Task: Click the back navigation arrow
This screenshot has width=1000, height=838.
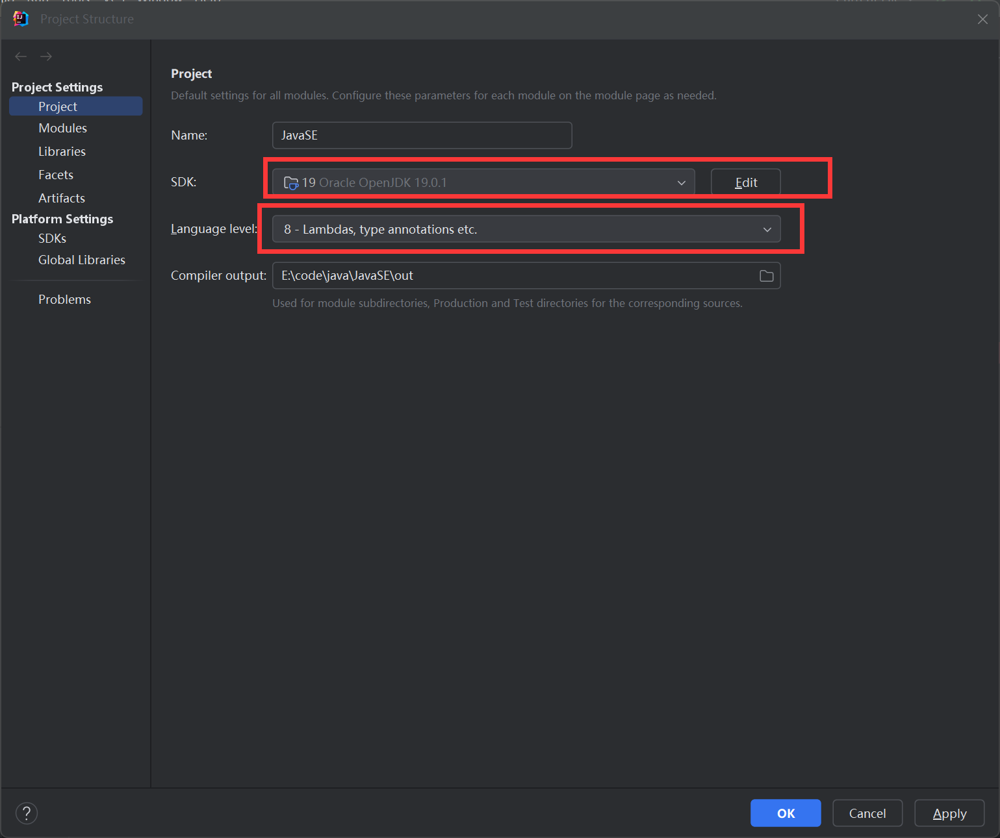Action: [x=21, y=56]
